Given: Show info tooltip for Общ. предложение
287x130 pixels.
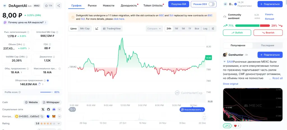Looking at the screenshot, I should [28, 69].
